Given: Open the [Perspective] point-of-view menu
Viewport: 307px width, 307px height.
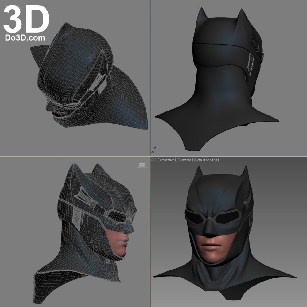Looking at the screenshot, I should point(167,160).
